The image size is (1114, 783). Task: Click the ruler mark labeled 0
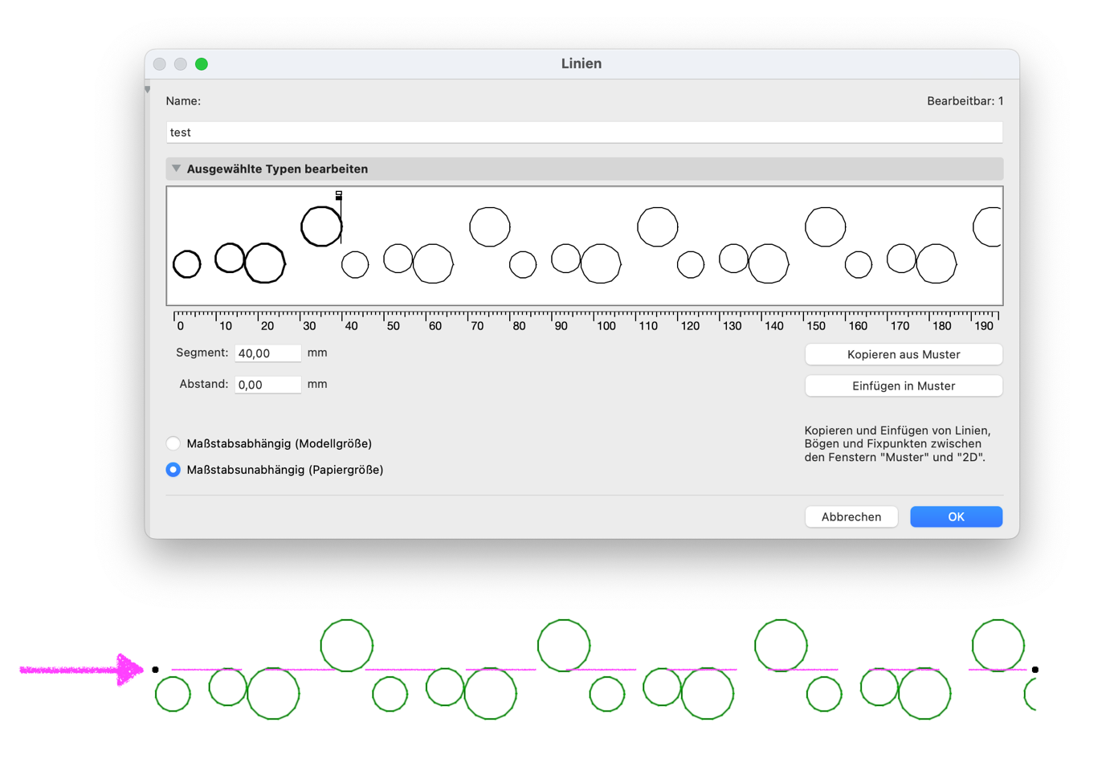181,326
